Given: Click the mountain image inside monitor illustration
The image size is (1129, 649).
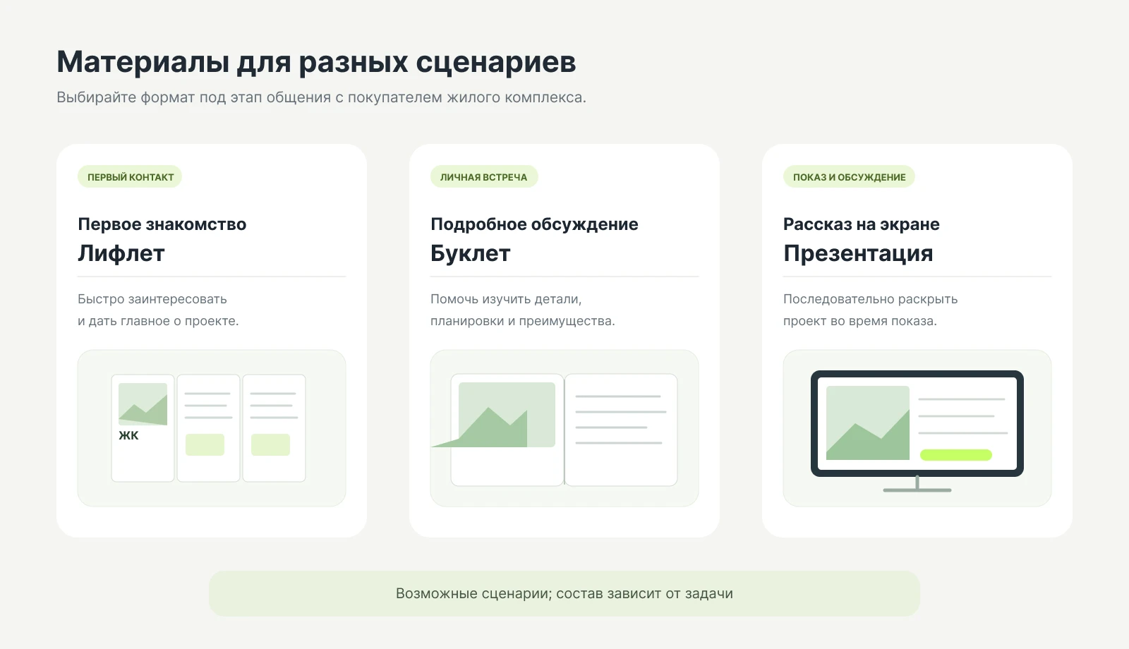Looking at the screenshot, I should tap(868, 423).
